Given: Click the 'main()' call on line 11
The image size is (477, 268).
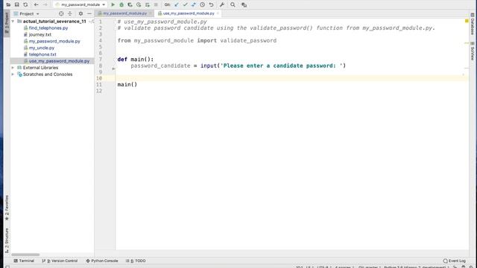Looking at the screenshot, I should click(x=127, y=84).
